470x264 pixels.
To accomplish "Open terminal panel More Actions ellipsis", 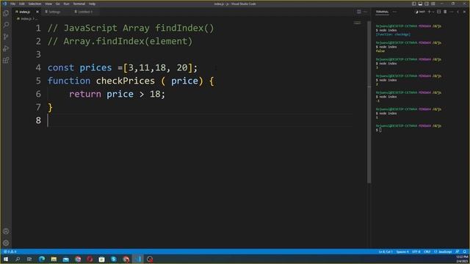I will tap(452, 12).
